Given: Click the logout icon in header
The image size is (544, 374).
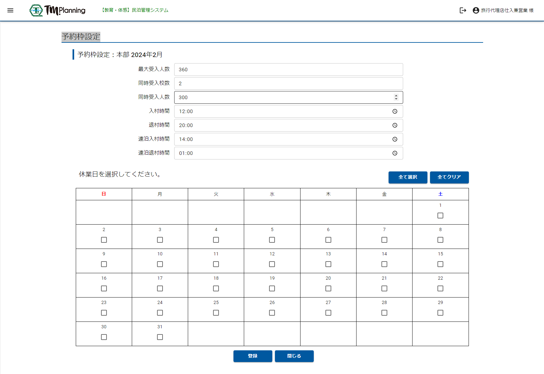Looking at the screenshot, I should pos(463,10).
